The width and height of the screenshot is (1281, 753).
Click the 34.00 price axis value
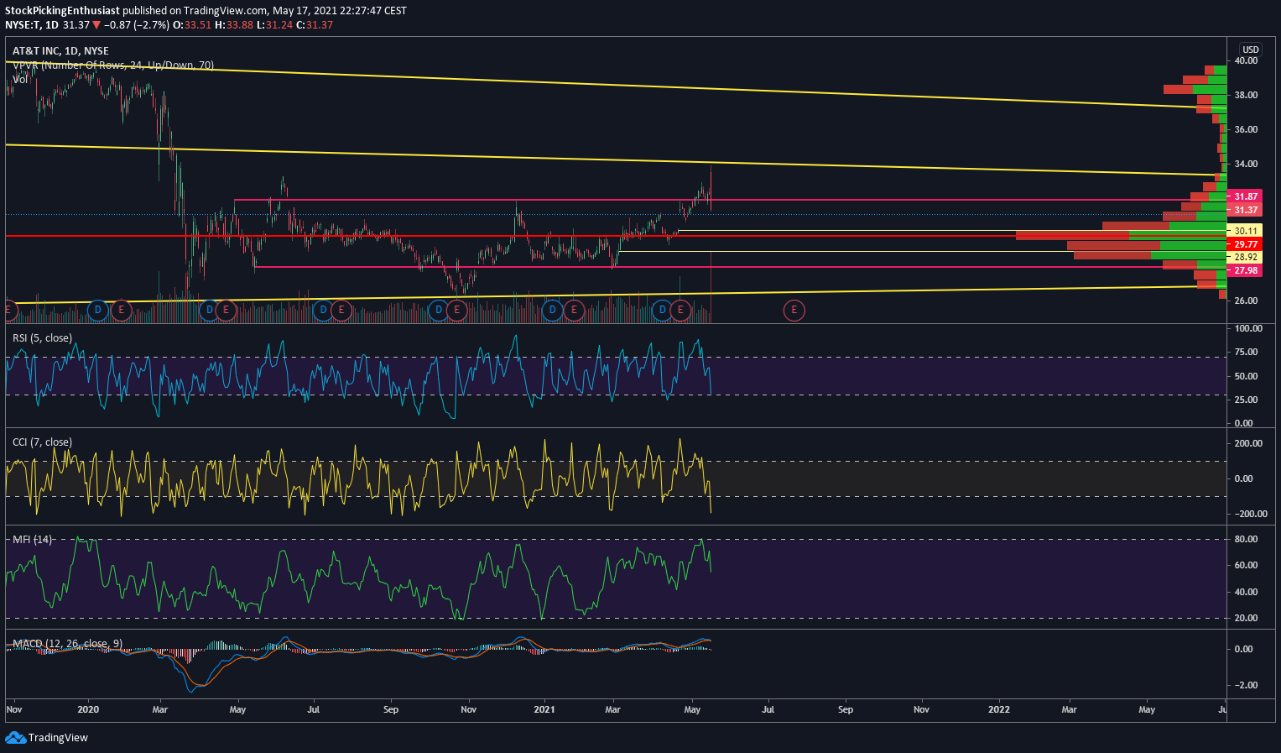[1246, 165]
